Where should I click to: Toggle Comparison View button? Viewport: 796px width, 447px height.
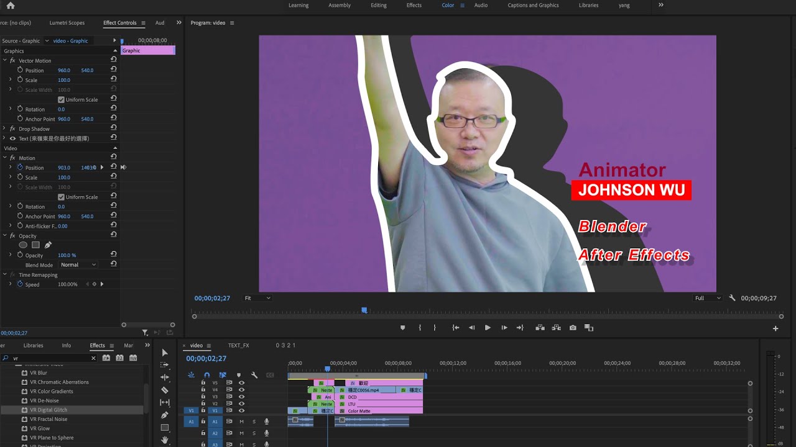pyautogui.click(x=589, y=328)
